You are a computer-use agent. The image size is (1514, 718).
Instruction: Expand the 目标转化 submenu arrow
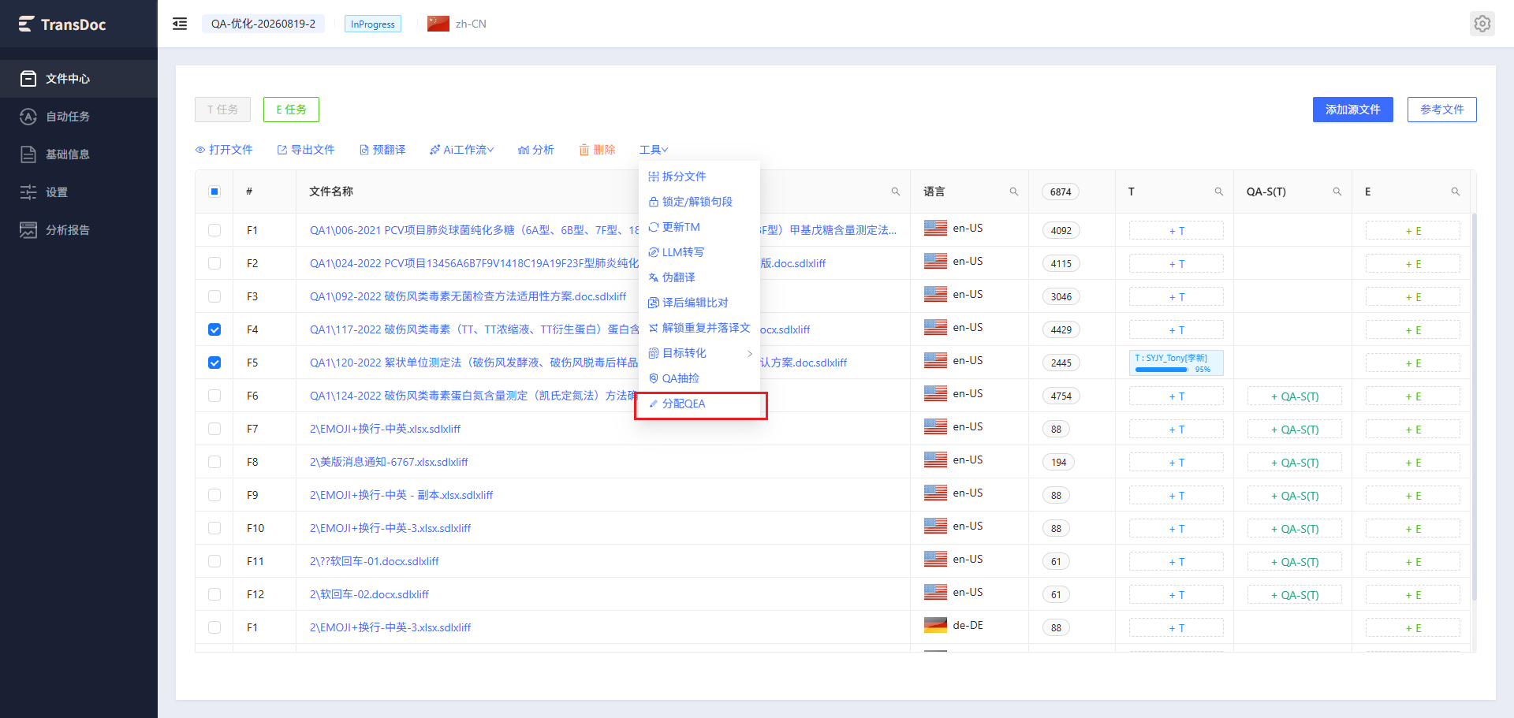(749, 353)
